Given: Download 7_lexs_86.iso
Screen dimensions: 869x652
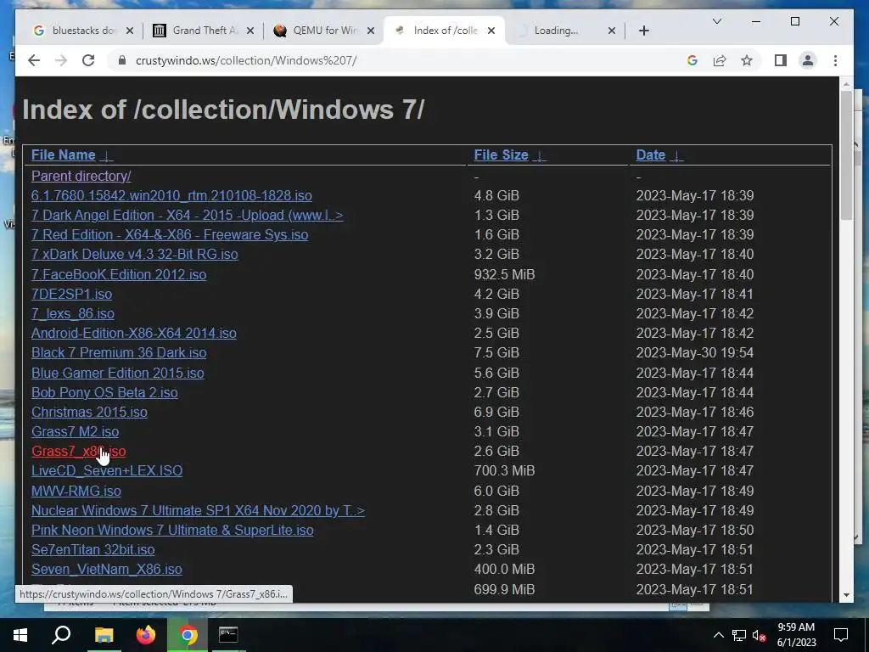Looking at the screenshot, I should (x=73, y=313).
